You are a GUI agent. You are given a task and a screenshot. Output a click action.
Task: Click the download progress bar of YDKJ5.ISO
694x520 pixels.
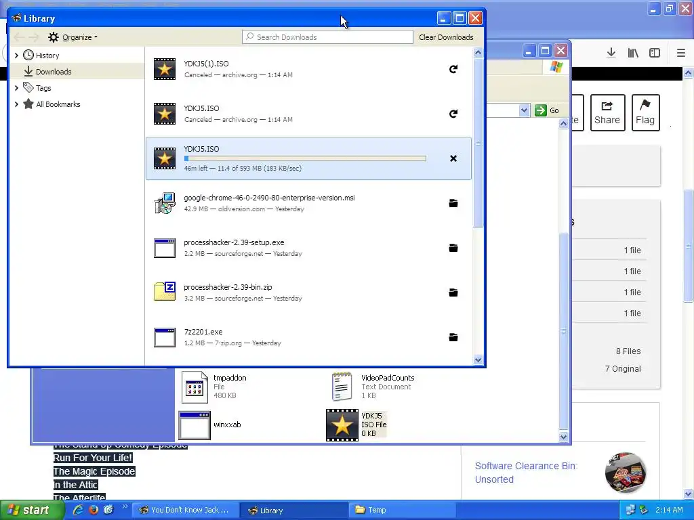click(305, 158)
